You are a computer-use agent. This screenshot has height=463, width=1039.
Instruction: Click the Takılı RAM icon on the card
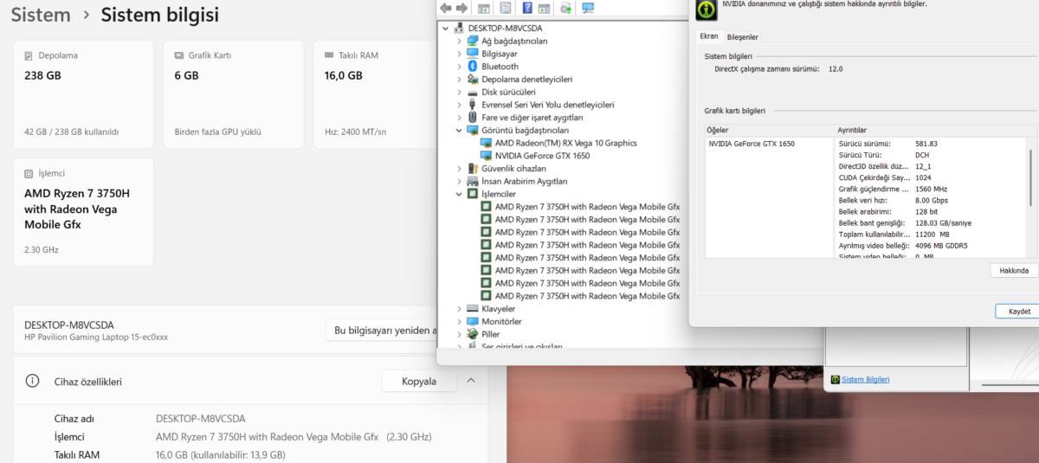tap(330, 55)
